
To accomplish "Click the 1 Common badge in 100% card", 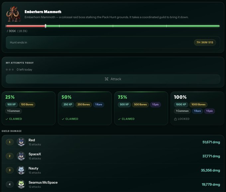I will [182, 111].
